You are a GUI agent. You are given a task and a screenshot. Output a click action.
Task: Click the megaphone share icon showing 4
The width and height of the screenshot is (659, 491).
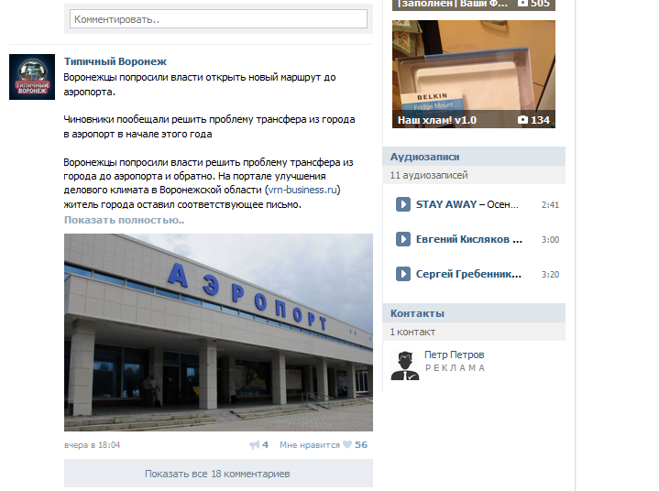click(x=254, y=445)
